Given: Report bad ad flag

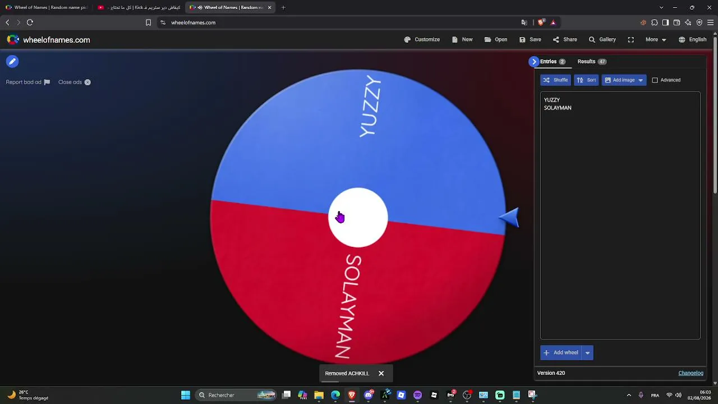Looking at the screenshot, I should pos(28,82).
